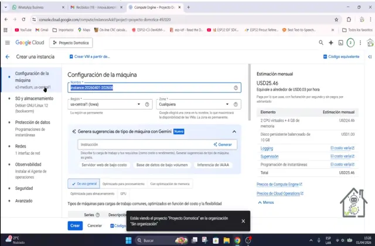Open Gemini sparkle assistant in header

point(330,43)
